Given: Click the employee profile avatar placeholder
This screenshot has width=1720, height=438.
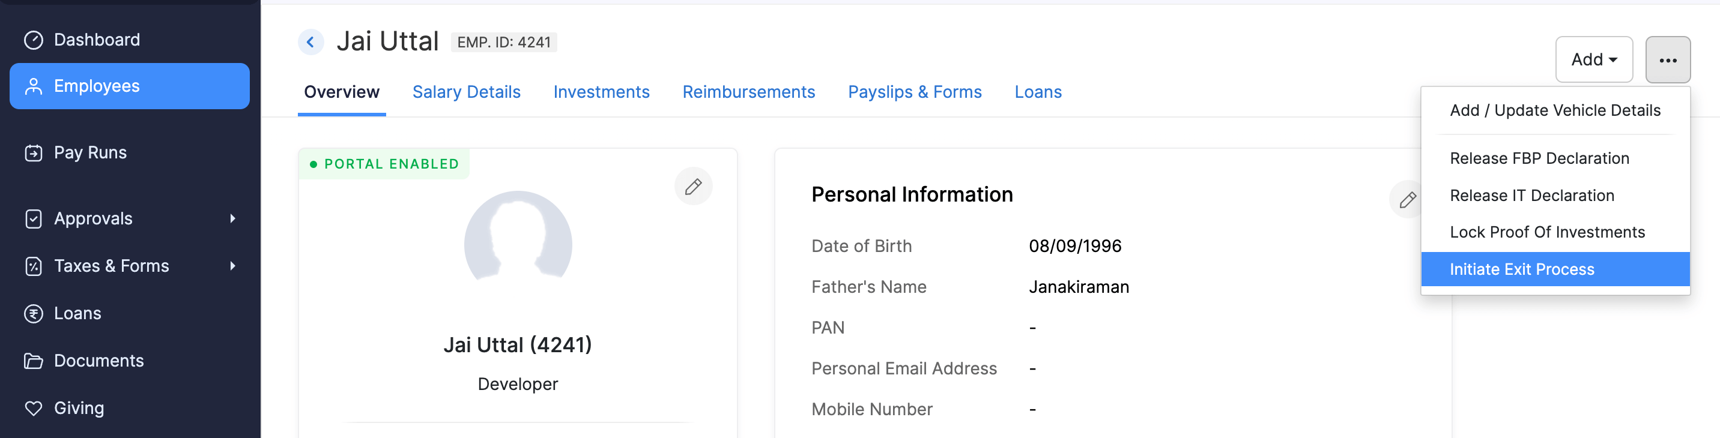Looking at the screenshot, I should tap(518, 240).
